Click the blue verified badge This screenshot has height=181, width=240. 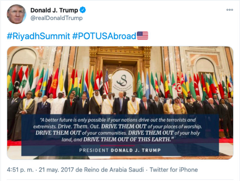(x=83, y=10)
